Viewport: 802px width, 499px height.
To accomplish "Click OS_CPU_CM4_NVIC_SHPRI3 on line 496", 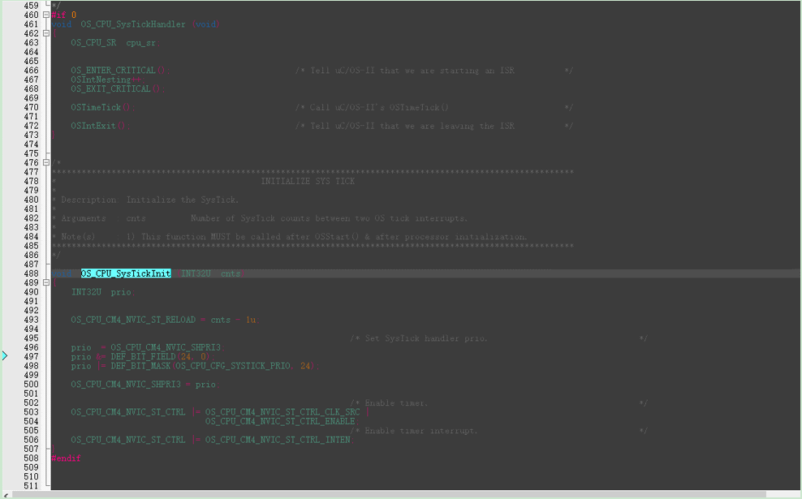I will click(166, 347).
